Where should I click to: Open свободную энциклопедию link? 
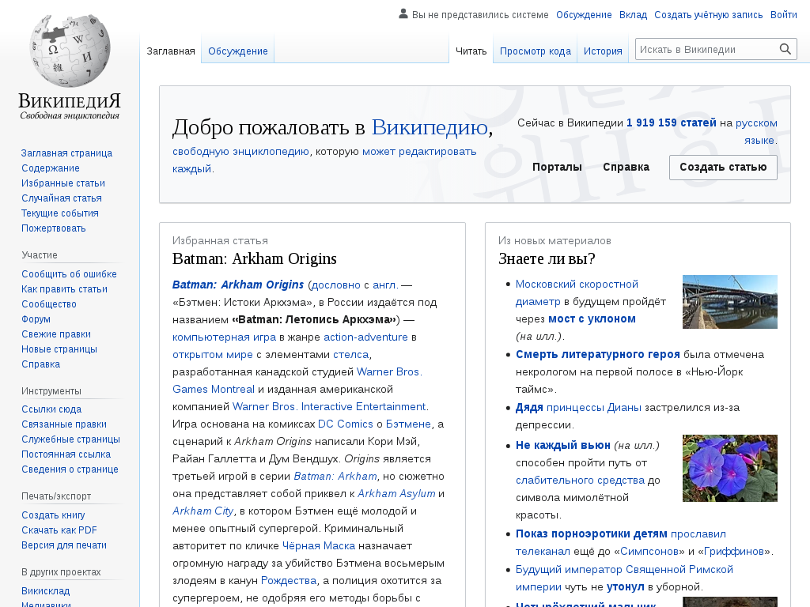(x=240, y=151)
